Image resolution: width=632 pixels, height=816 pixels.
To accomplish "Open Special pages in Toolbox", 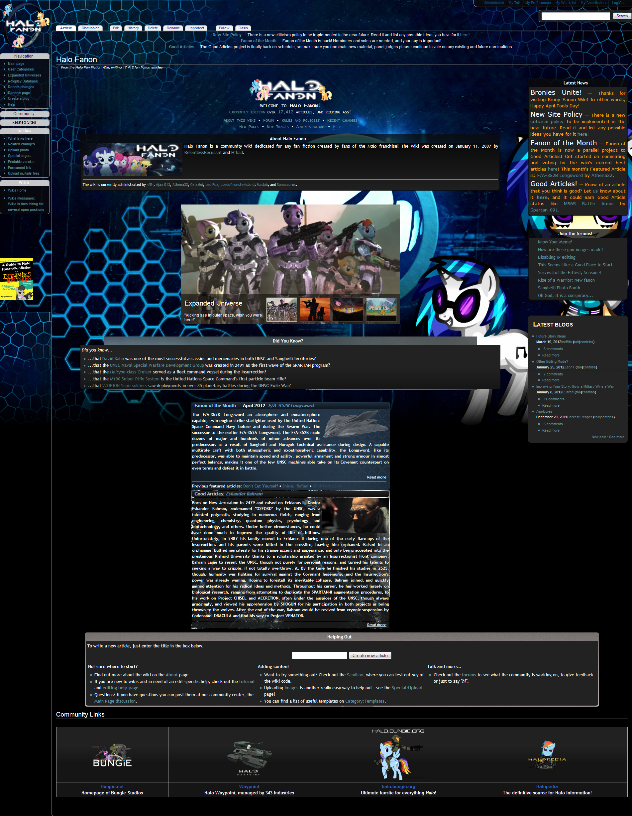I will 19,156.
